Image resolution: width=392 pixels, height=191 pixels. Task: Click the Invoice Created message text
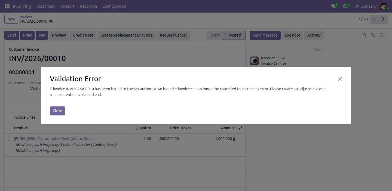pos(274,64)
